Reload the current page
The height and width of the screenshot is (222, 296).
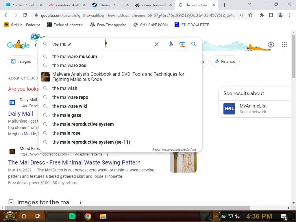[x=25, y=15]
